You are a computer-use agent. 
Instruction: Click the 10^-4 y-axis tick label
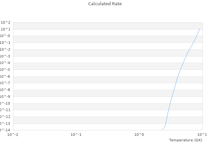coord(5,63)
